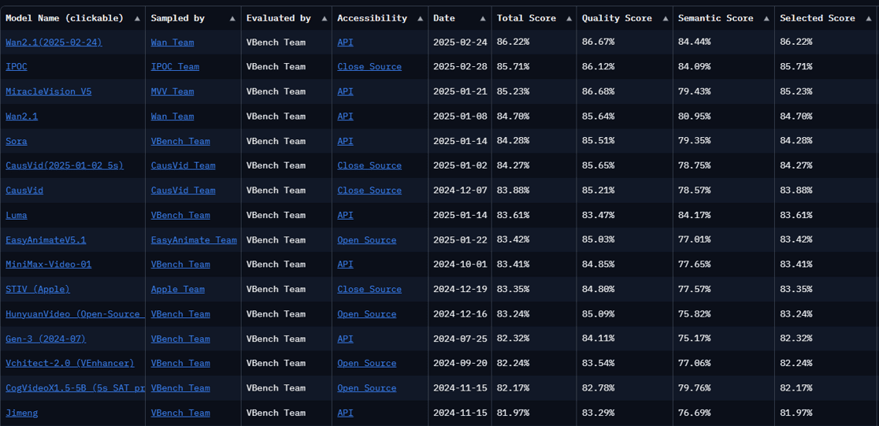Screen dimensions: 879x426
Task: Select the 86.22% total score cell
Action: (534, 42)
